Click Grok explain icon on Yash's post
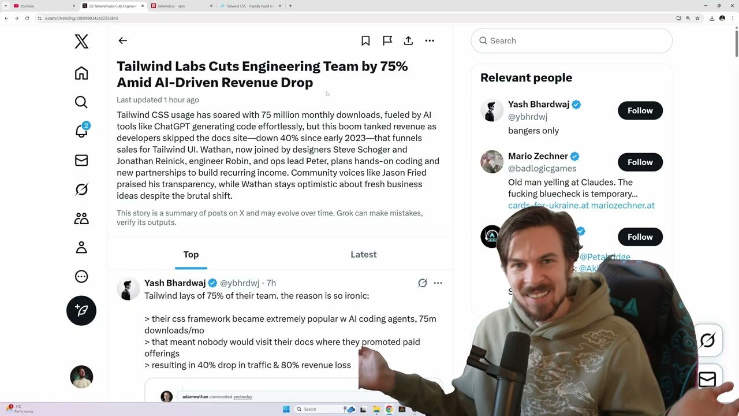 click(x=423, y=283)
